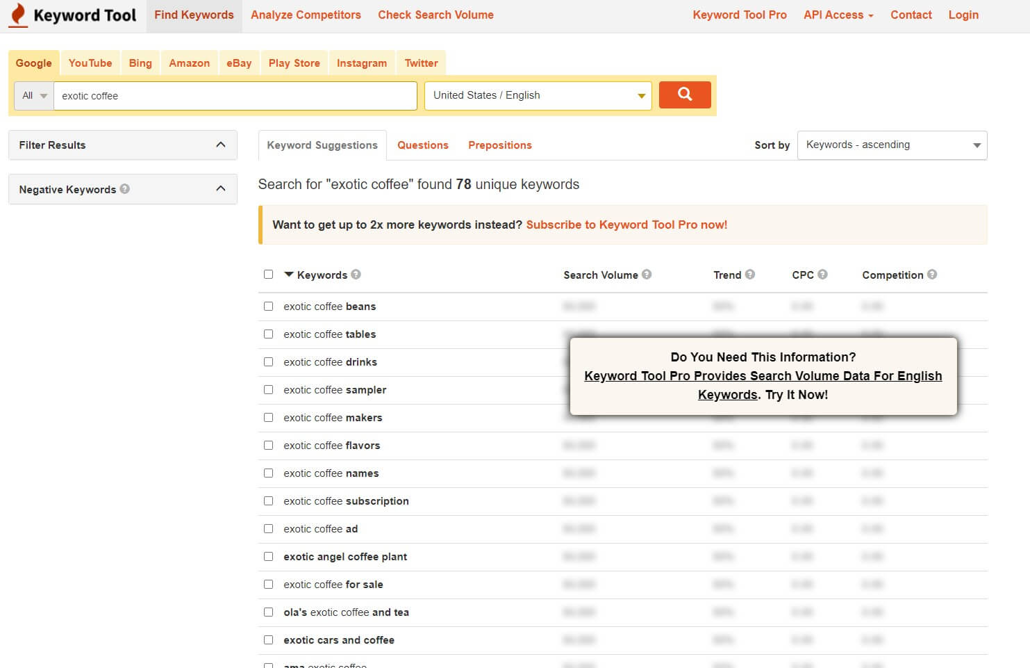Toggle the select-all keywords checkbox
This screenshot has width=1030, height=668.
tap(268, 274)
